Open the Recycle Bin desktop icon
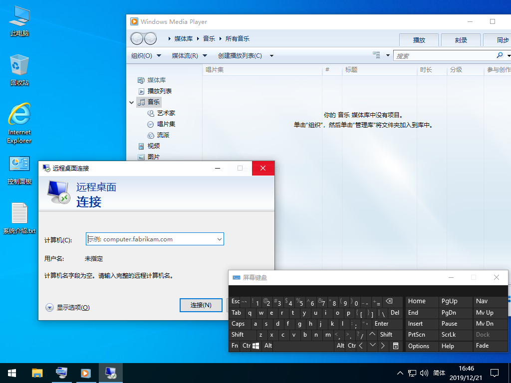Screen dimensions: 511x383 click(x=19, y=69)
